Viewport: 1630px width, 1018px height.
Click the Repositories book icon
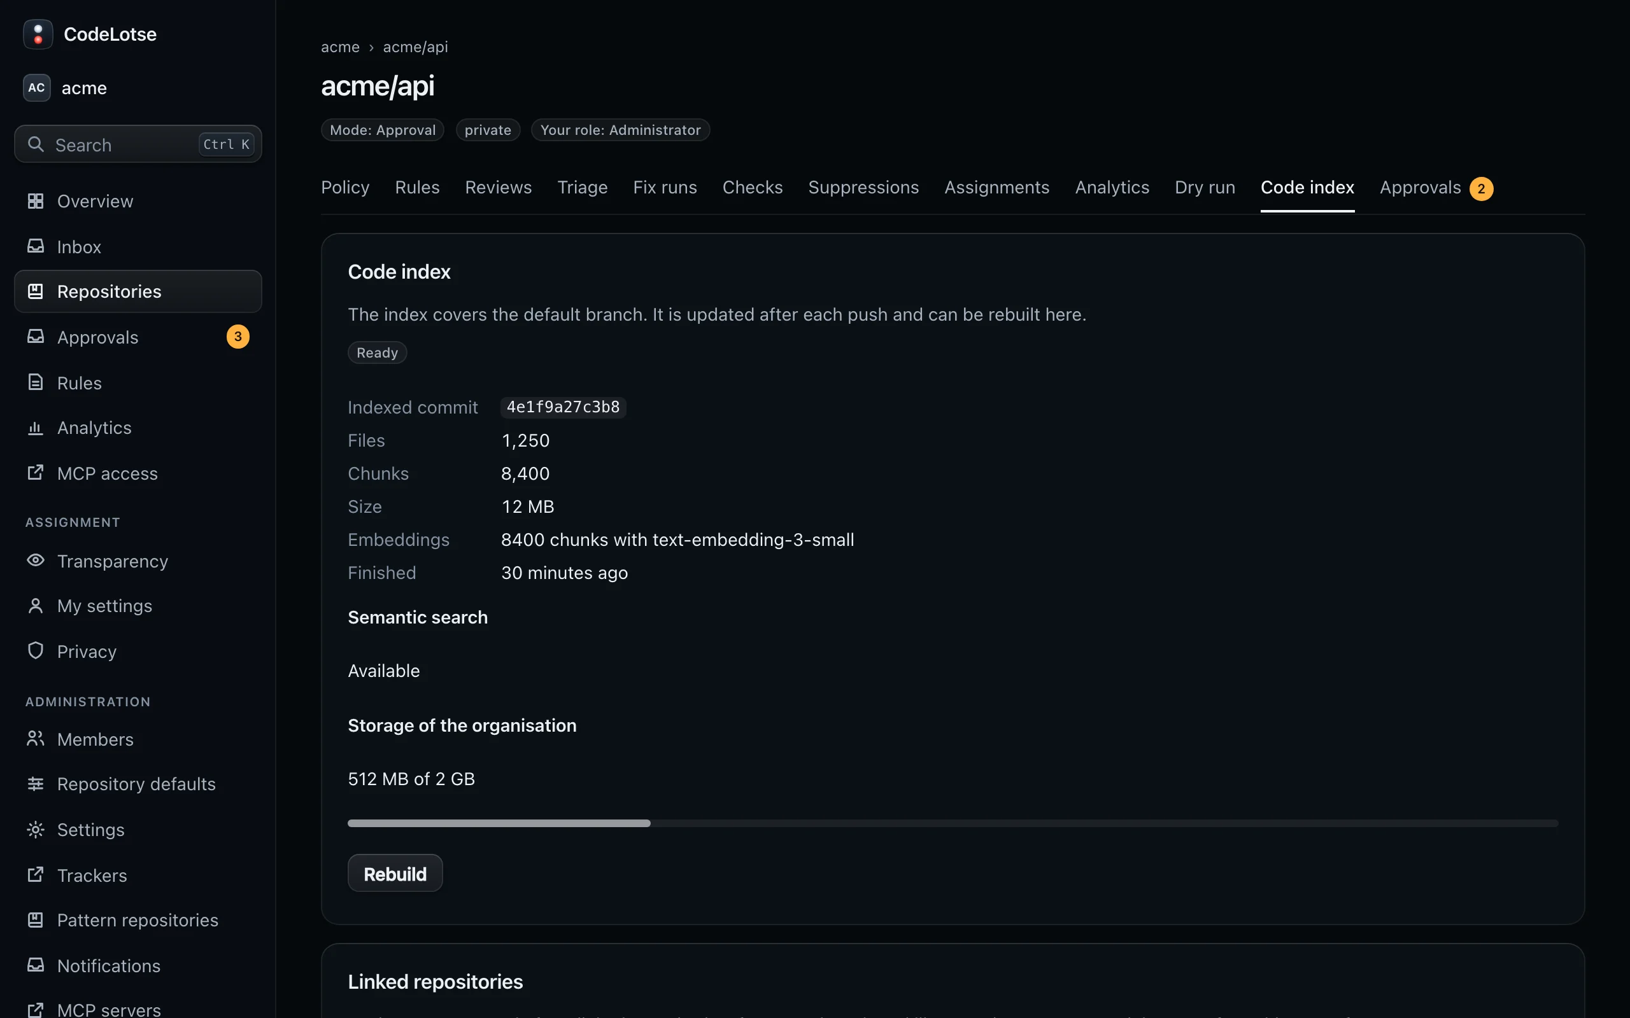point(36,291)
